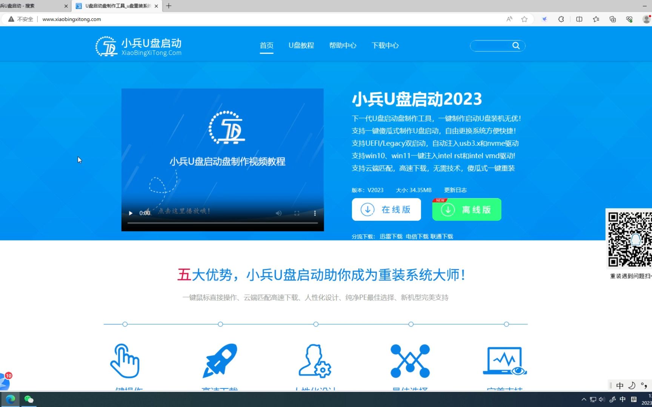This screenshot has height=407, width=652.
Task: Click the tray volume speaker icon
Action: [x=601, y=399]
